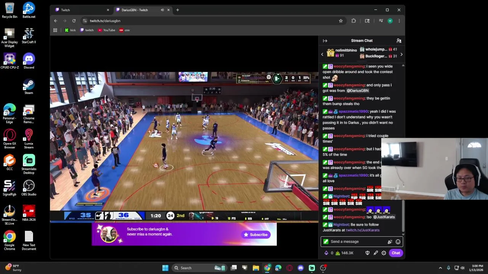Viewport: 488px width, 274px height.
Task: Open Chrome extensions puzzle icon
Action: coord(353,21)
